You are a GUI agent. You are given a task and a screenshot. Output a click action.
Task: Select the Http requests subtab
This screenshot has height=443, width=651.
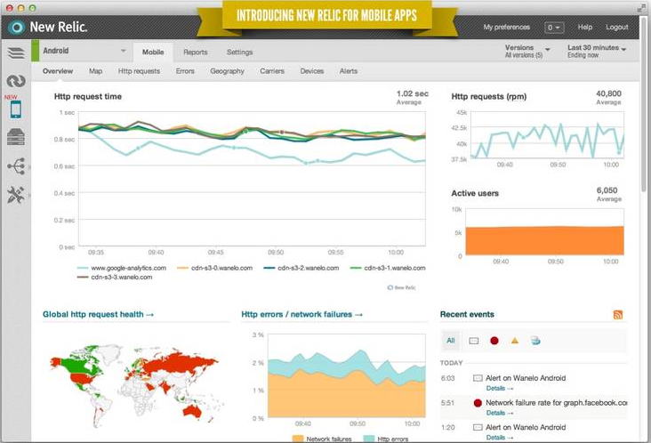(139, 71)
